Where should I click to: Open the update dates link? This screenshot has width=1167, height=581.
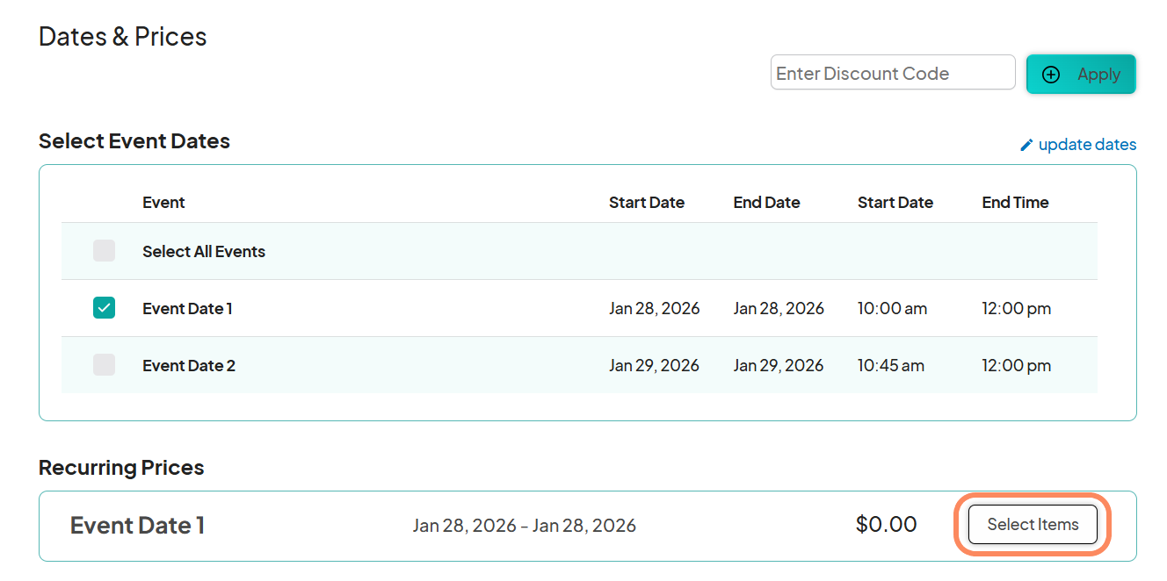click(1087, 144)
